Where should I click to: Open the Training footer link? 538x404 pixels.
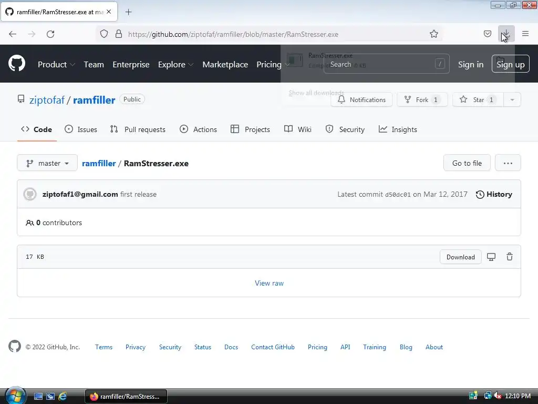tap(374, 347)
